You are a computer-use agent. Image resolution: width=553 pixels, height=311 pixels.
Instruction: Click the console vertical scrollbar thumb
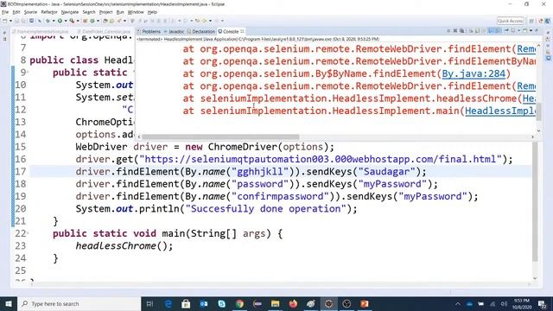coord(538,112)
